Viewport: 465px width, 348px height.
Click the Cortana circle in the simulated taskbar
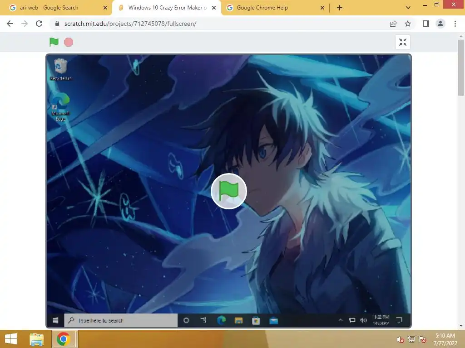point(186,320)
